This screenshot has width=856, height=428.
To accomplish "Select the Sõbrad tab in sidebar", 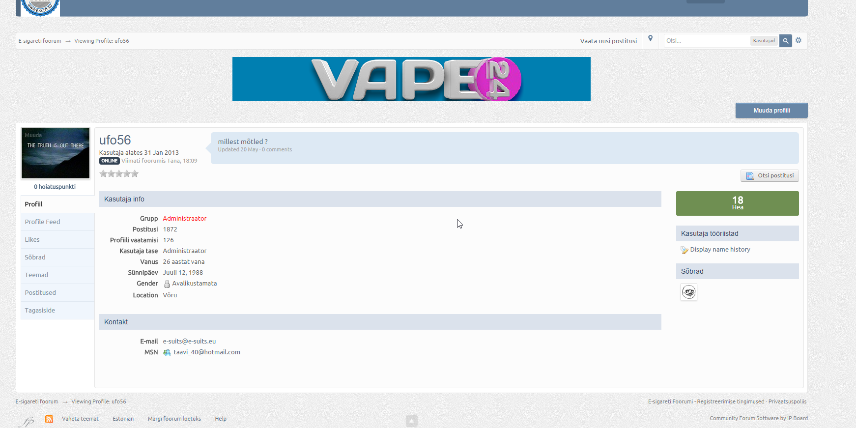I will tap(35, 257).
